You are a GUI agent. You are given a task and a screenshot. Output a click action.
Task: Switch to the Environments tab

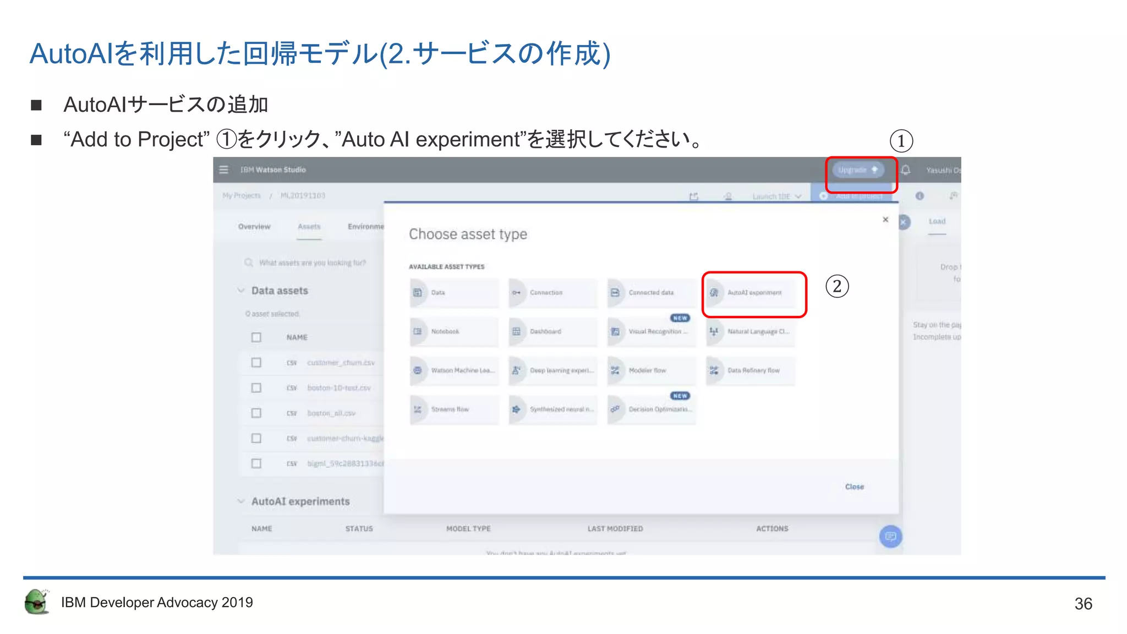(366, 227)
